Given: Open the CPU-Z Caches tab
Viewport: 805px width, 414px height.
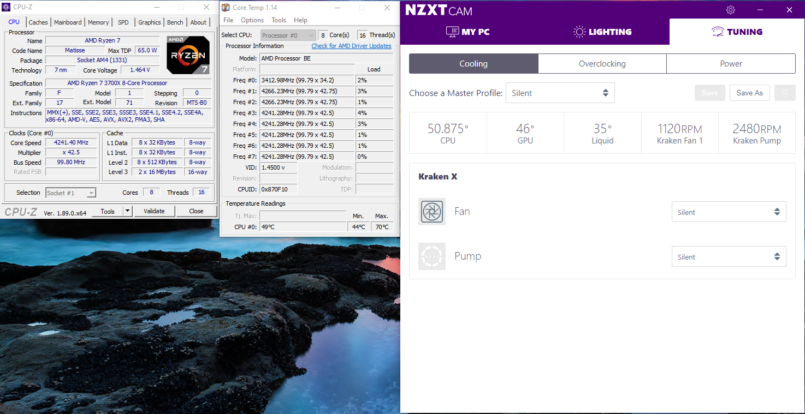Looking at the screenshot, I should 38,22.
